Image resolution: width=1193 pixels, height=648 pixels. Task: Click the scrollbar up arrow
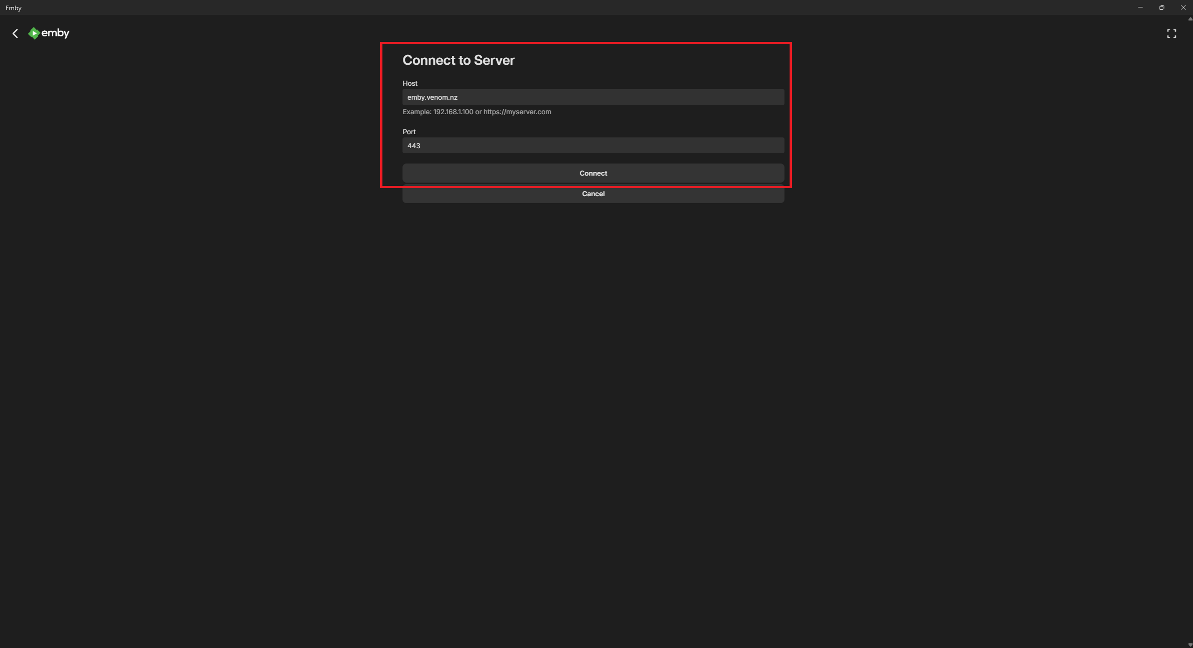click(1190, 19)
